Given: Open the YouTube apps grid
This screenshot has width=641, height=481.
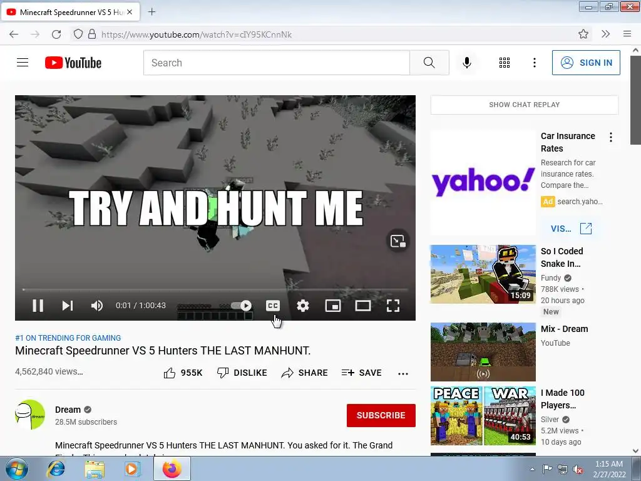Looking at the screenshot, I should tap(505, 63).
